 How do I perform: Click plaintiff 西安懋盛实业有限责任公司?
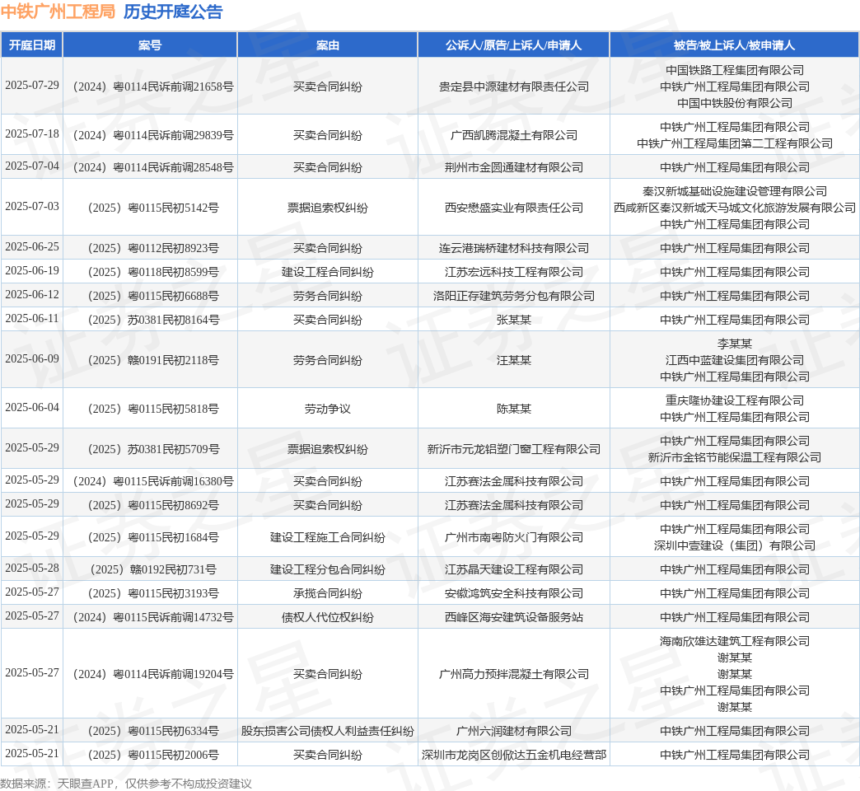click(513, 208)
